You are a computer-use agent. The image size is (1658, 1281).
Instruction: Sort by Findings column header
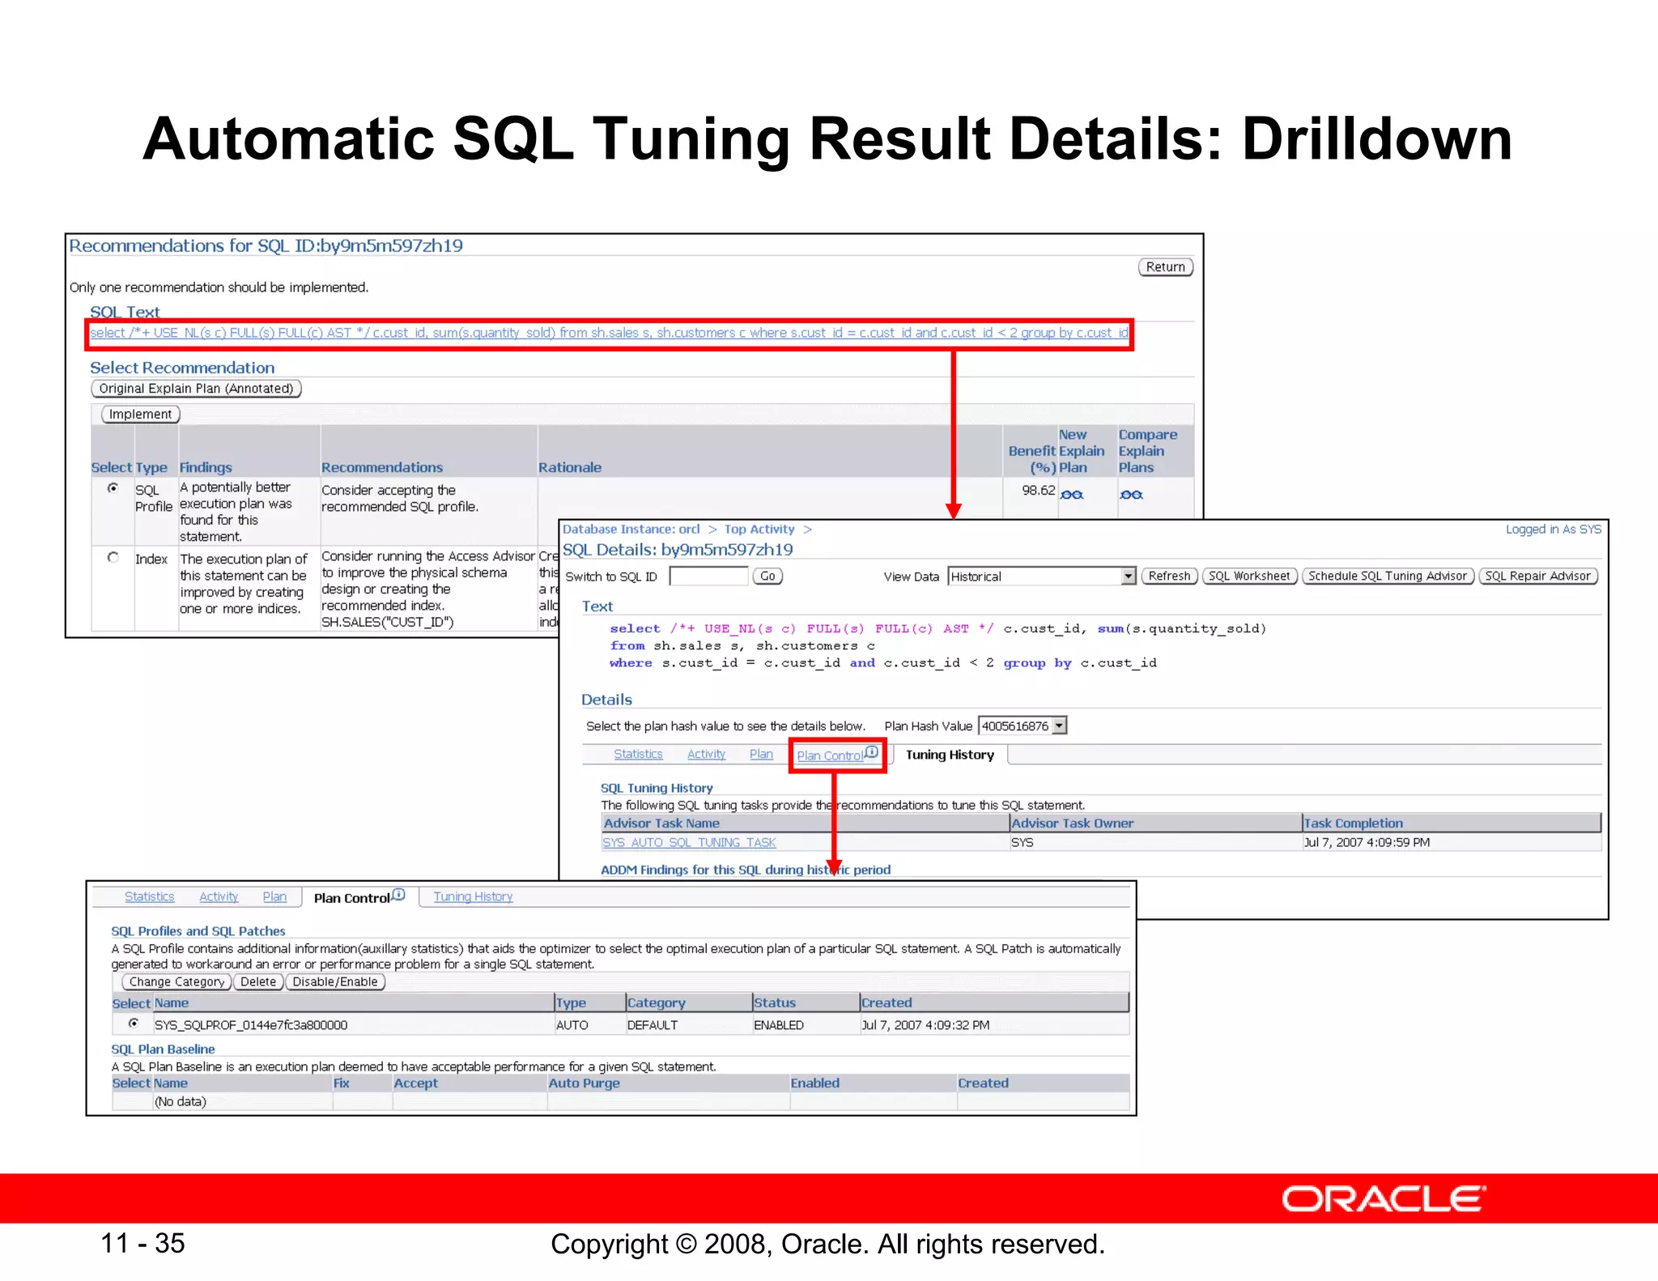206,468
